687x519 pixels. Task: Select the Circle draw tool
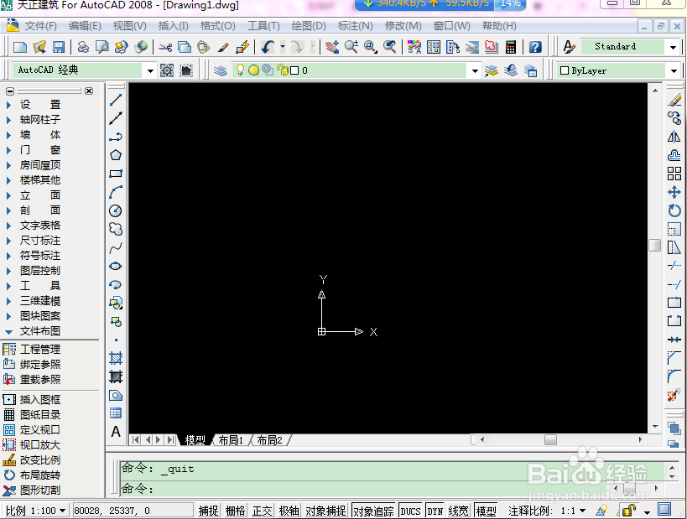116,210
